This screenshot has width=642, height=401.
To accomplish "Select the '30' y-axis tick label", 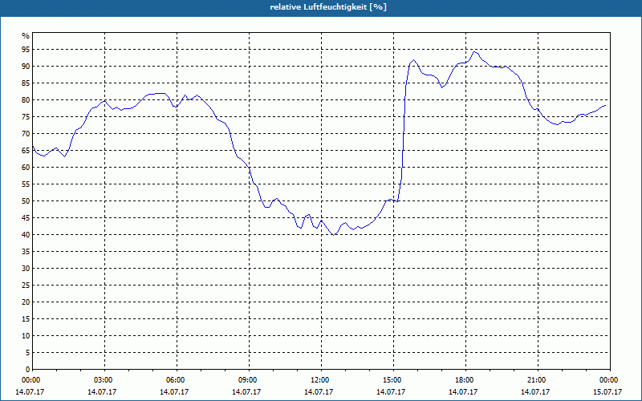I will point(26,269).
